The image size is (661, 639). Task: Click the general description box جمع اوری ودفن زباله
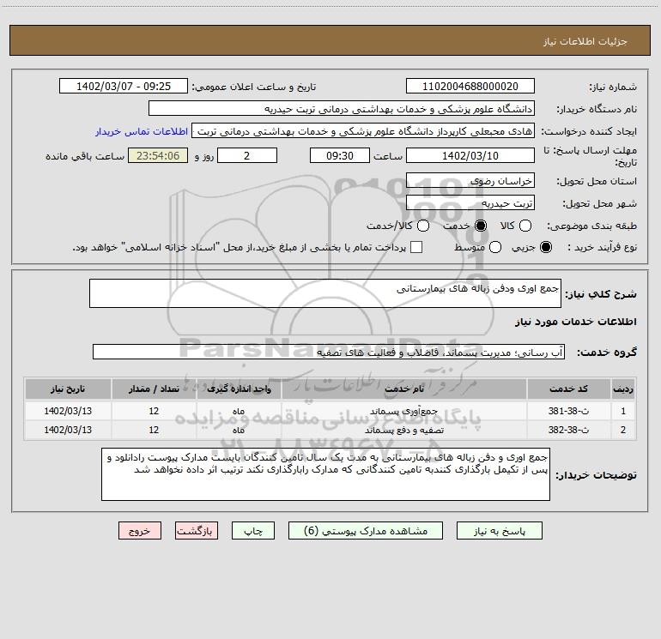325,293
